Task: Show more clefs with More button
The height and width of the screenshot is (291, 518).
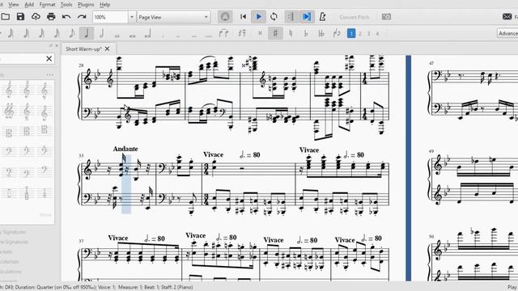Action: pos(45,215)
